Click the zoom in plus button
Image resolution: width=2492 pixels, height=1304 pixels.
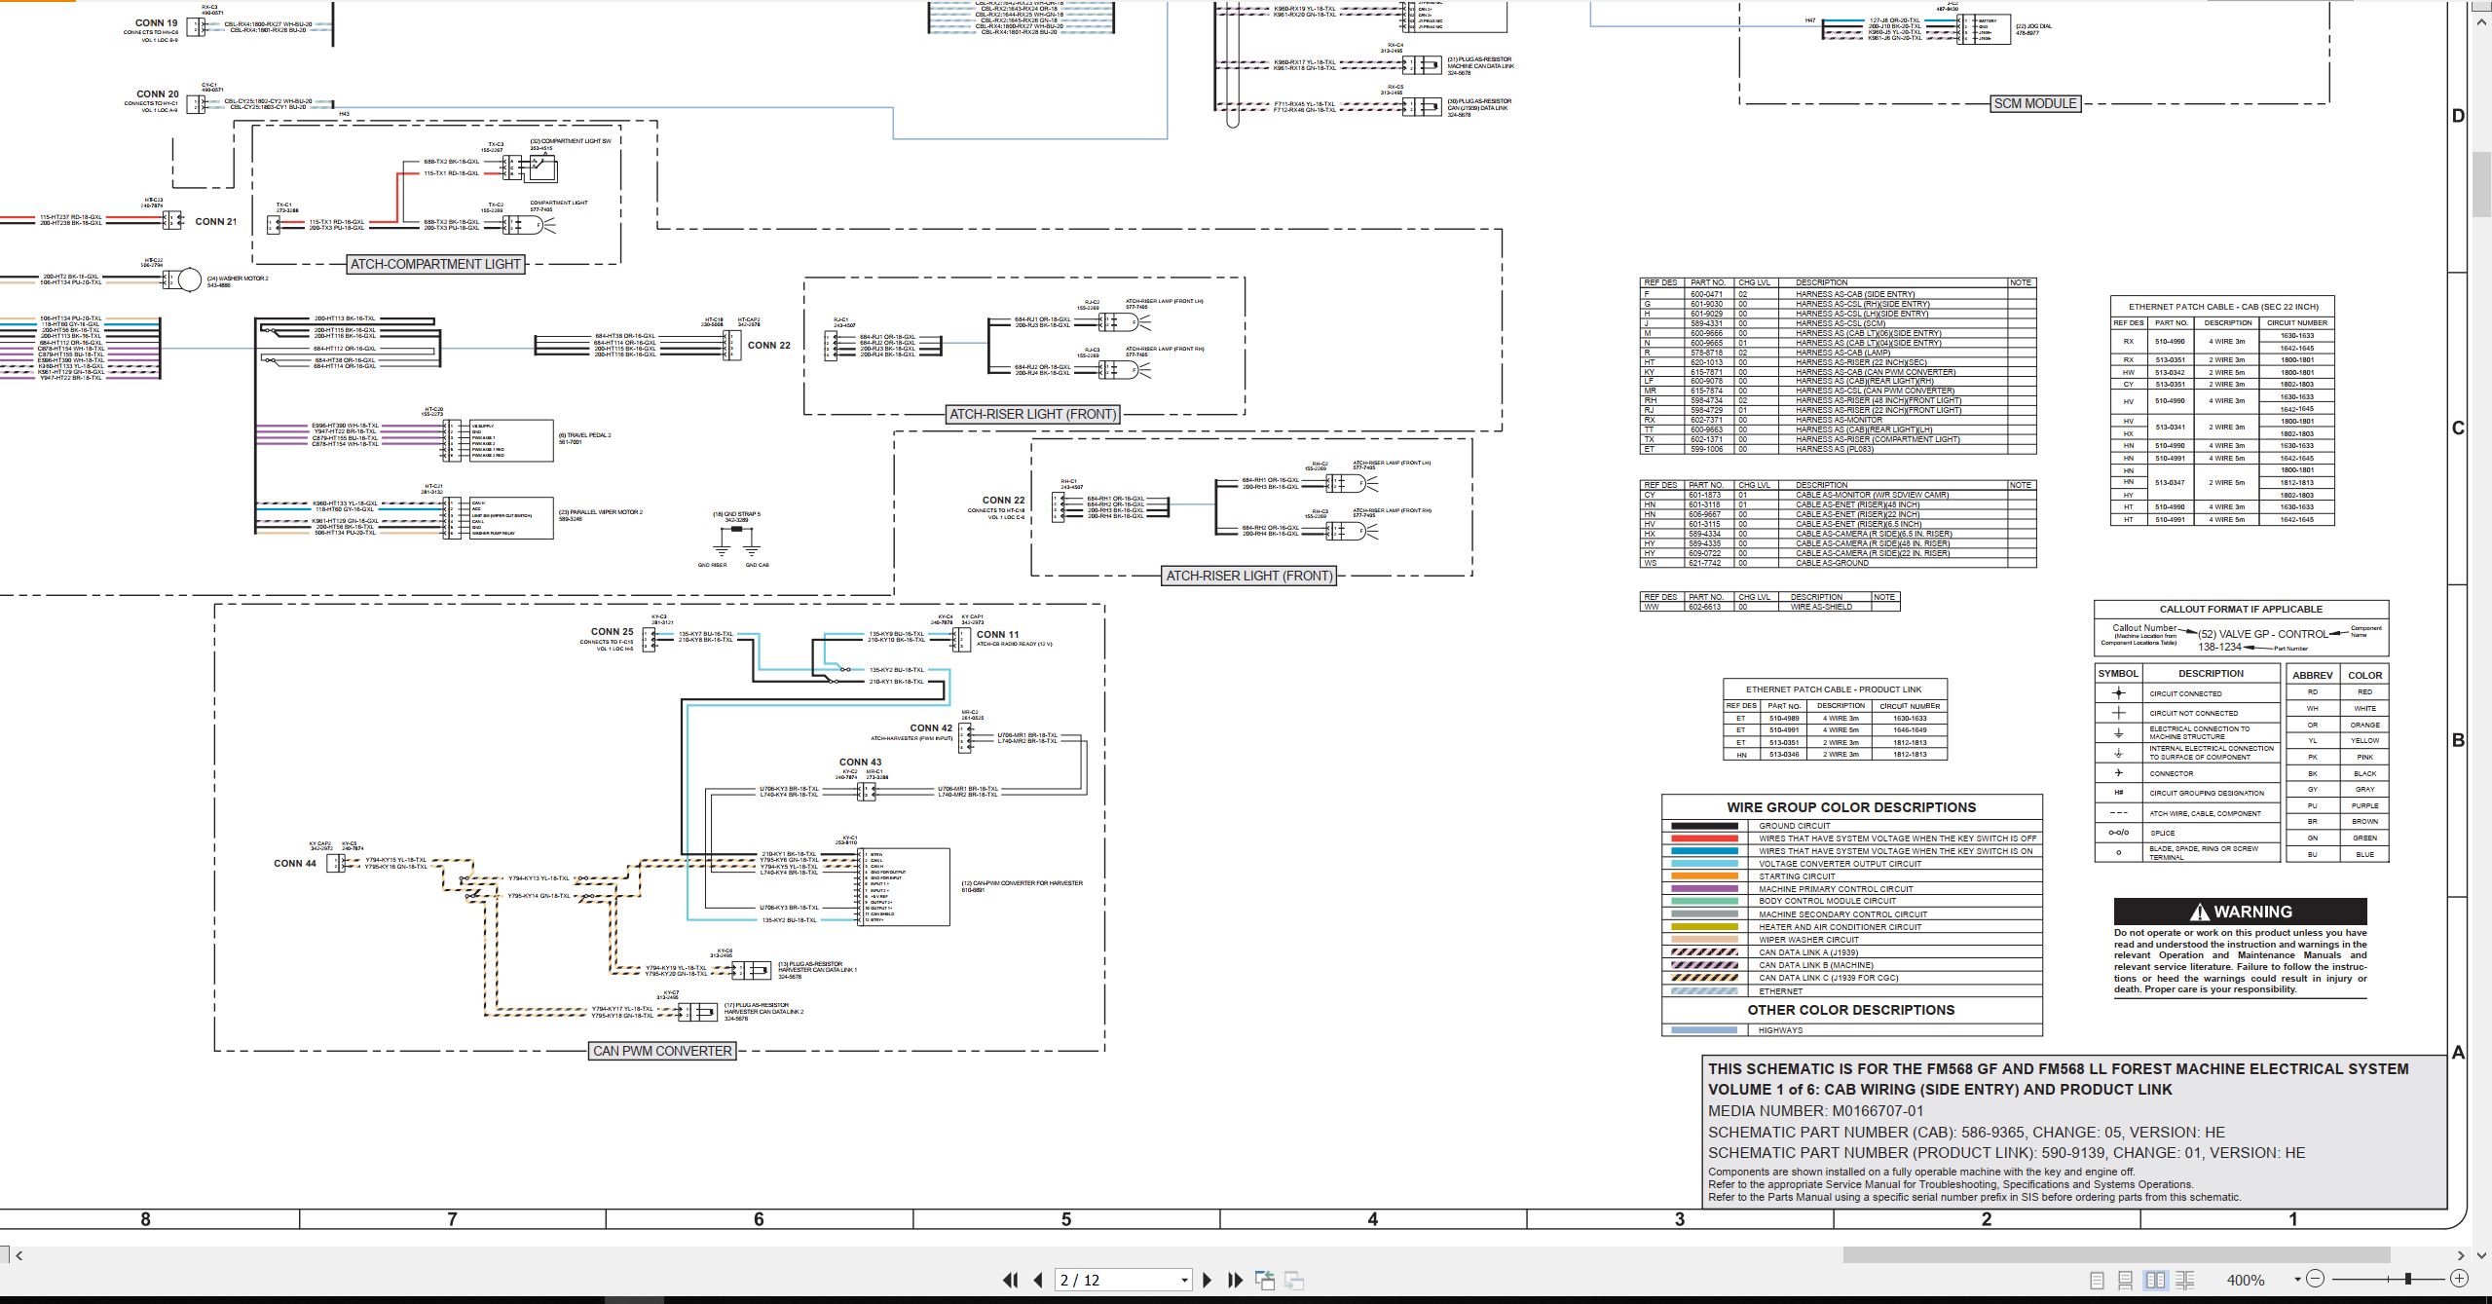coord(2459,1279)
